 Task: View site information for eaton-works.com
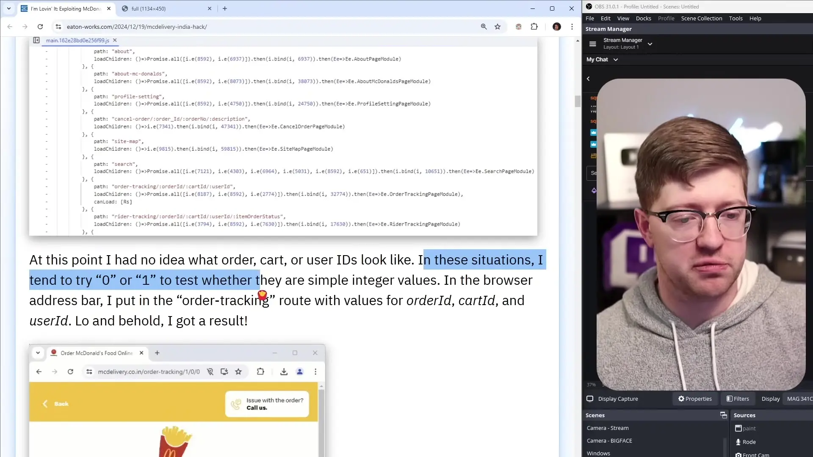coord(58,27)
